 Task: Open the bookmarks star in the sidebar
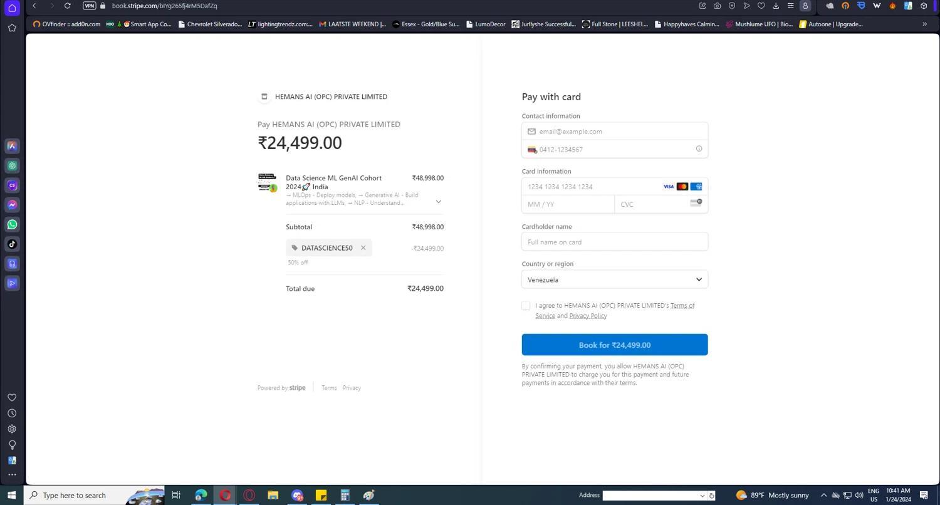[12, 28]
